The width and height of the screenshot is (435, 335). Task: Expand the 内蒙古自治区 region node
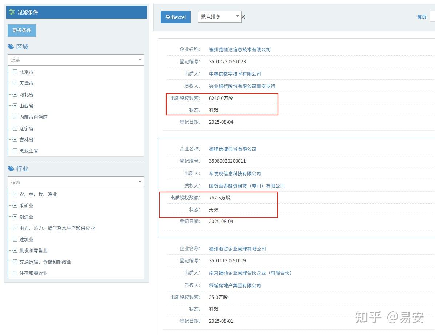point(15,117)
